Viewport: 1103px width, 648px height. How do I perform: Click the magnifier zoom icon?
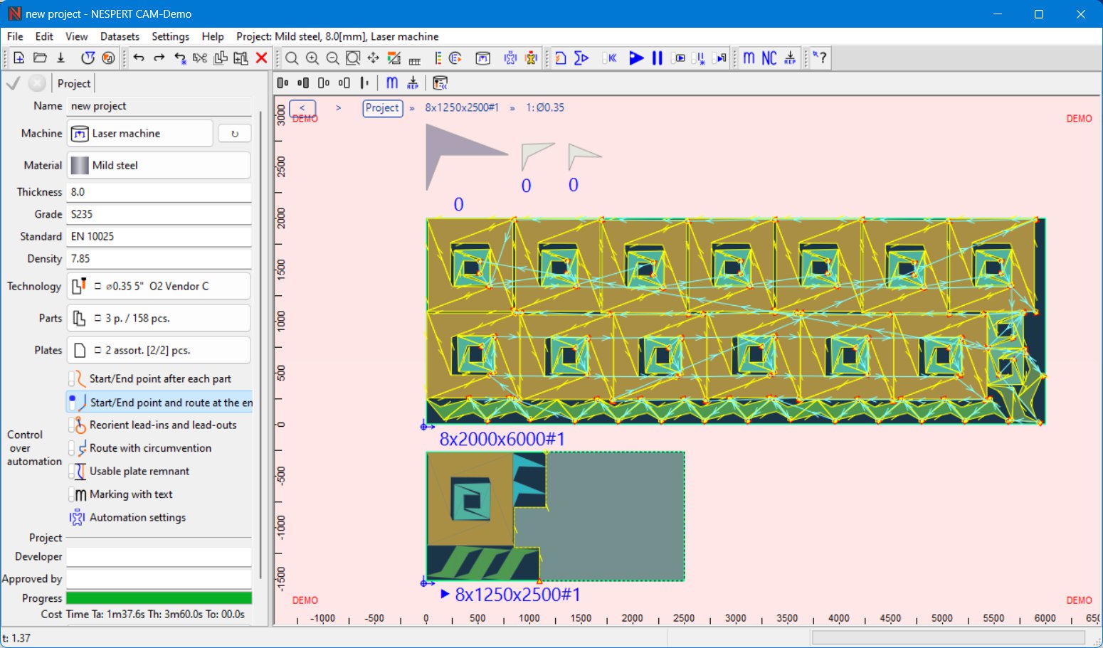(292, 58)
